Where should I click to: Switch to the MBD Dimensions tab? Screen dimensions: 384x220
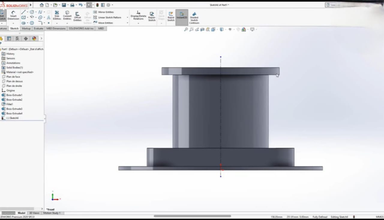pos(56,28)
